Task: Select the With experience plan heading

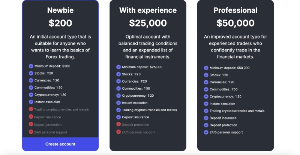Action: tap(148, 10)
